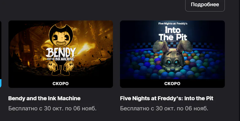Select the free dates text below the Five Nights title
The width and height of the screenshot is (240, 121).
(x=164, y=108)
